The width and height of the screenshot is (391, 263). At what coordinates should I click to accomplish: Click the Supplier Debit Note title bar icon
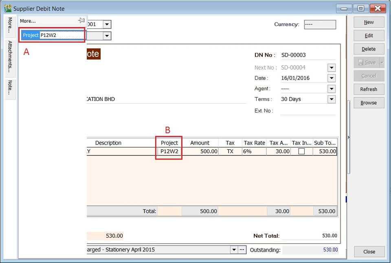pyautogui.click(x=7, y=8)
